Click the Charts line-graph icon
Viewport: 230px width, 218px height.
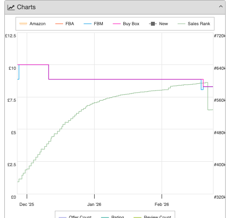pos(11,7)
